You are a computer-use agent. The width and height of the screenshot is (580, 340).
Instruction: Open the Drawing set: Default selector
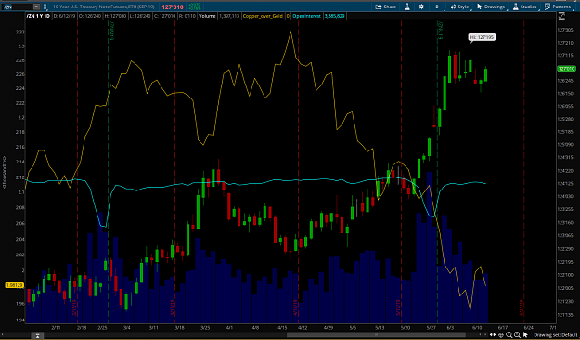[556, 335]
